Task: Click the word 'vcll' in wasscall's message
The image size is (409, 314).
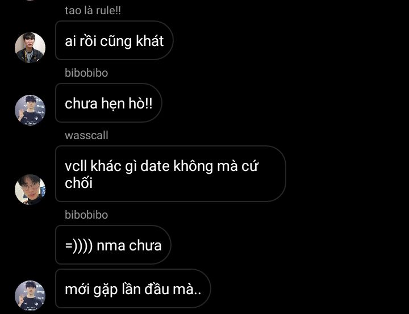Action: [76, 166]
